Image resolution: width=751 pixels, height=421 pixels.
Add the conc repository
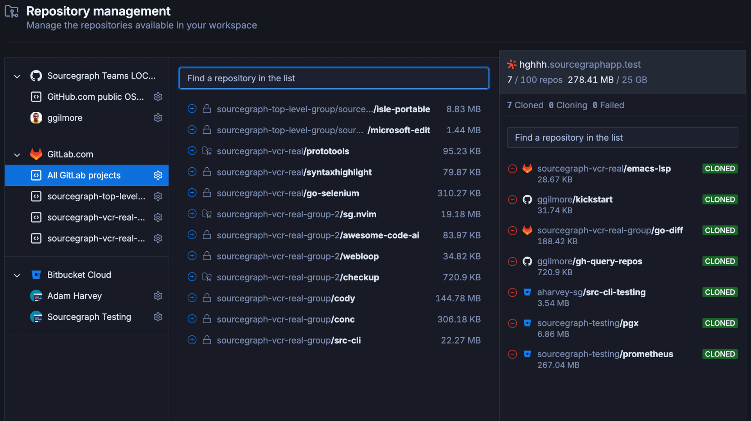(x=192, y=319)
